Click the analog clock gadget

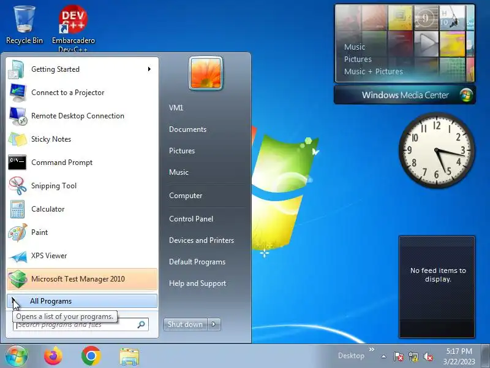coord(437,150)
